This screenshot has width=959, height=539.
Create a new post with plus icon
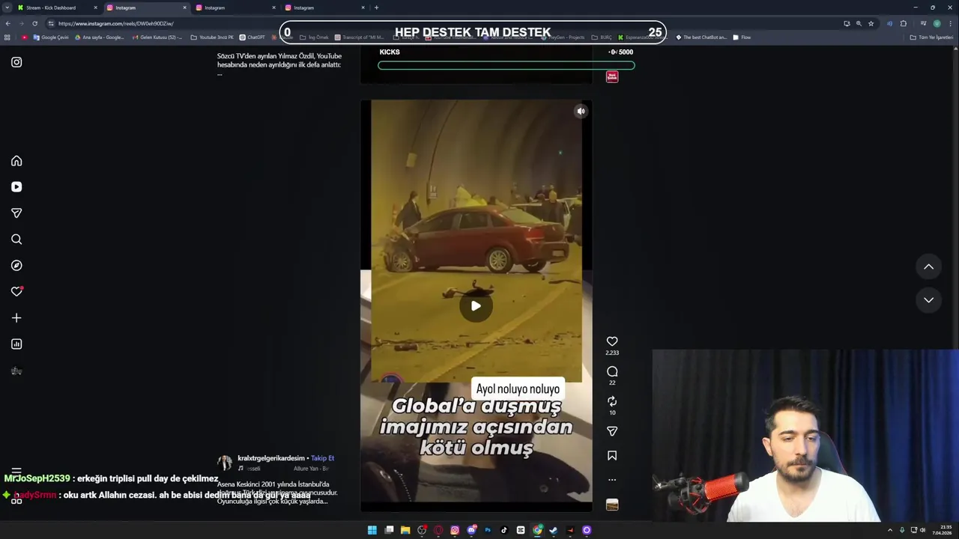(x=16, y=318)
